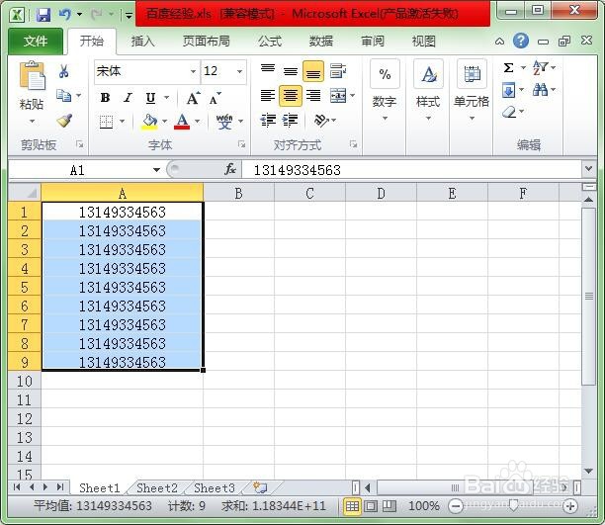The height and width of the screenshot is (525, 605).
Task: Click the Clear eraser icon
Action: tap(509, 112)
